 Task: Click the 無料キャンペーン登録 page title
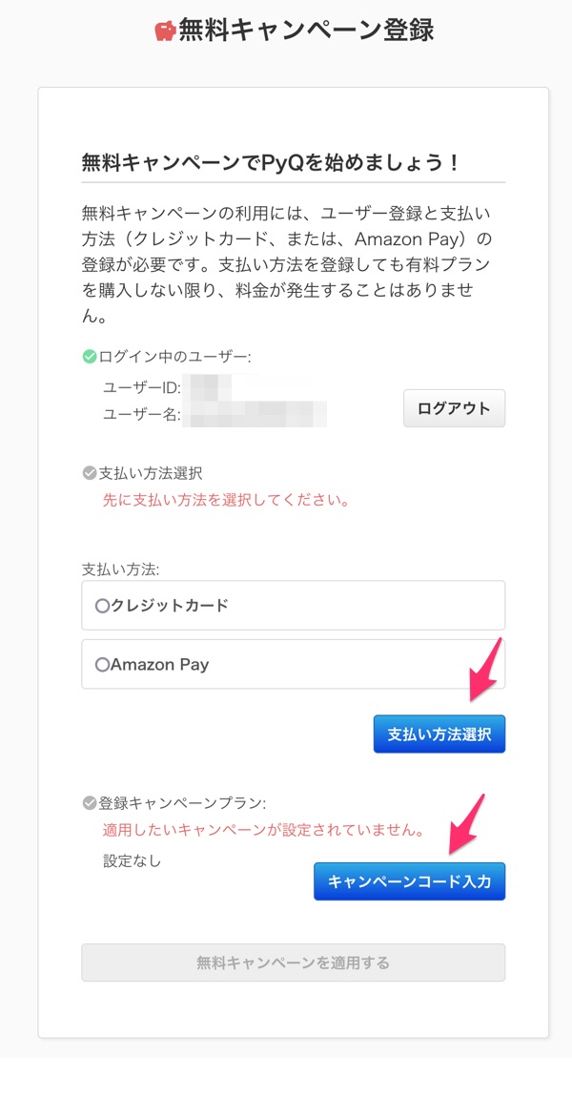point(306,31)
